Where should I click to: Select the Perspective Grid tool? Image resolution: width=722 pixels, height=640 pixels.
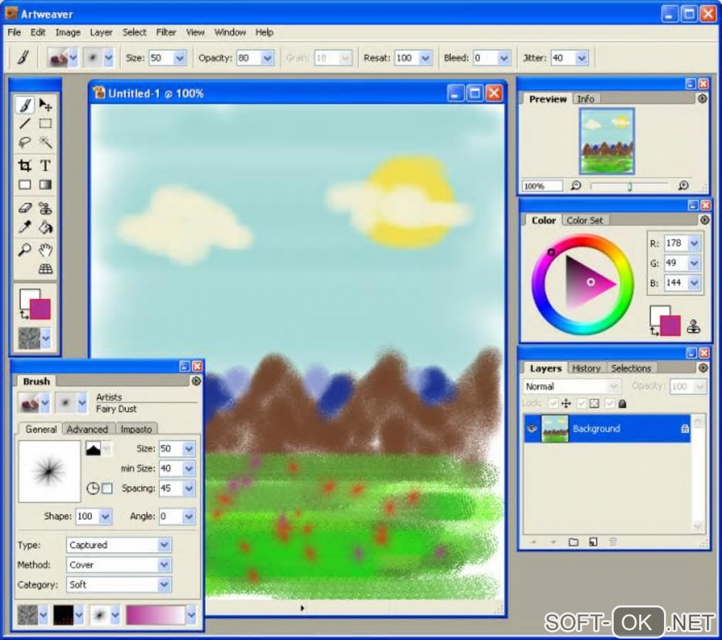point(45,269)
